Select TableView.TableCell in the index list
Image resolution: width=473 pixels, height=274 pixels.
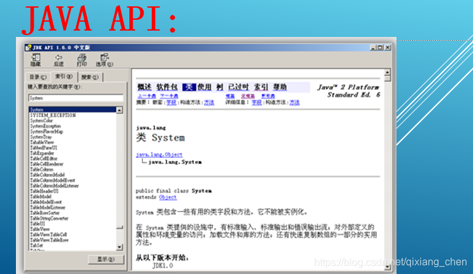(x=48, y=234)
